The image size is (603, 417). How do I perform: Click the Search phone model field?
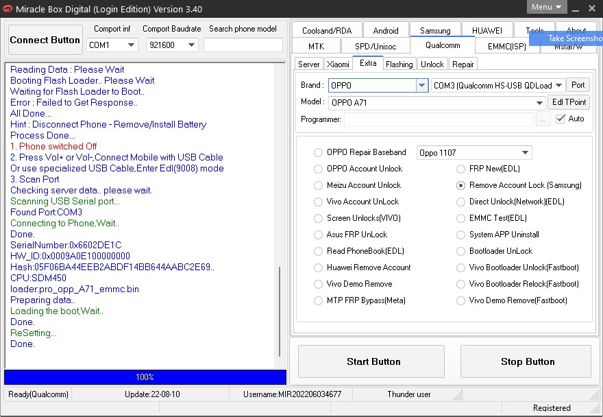[x=243, y=45]
